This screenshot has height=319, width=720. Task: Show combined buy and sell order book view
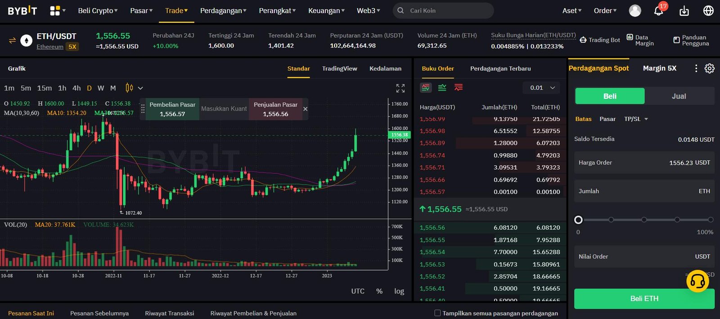[x=426, y=88]
